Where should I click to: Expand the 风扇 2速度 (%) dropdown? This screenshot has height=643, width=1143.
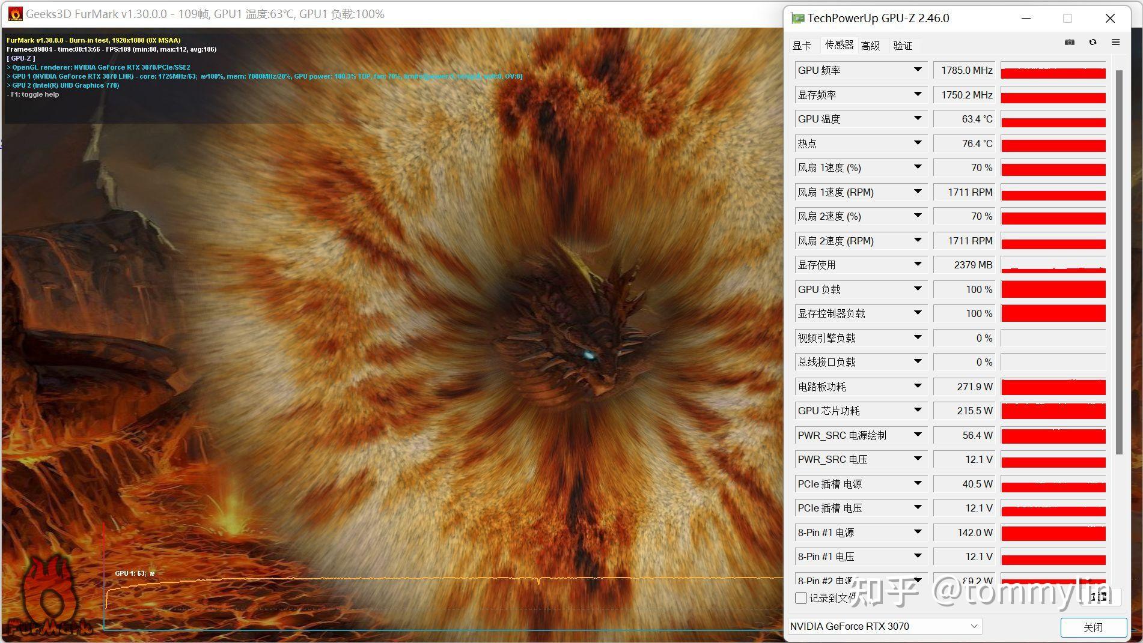point(918,216)
